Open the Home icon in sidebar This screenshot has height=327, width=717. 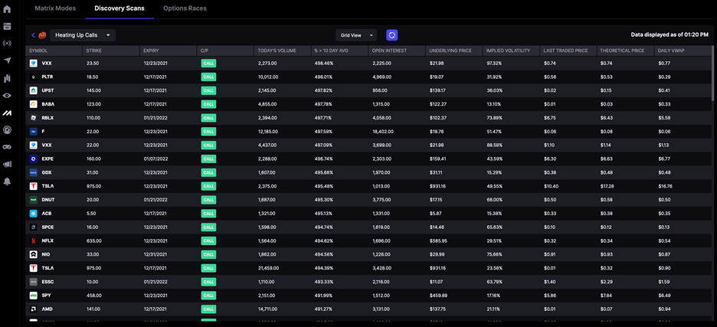(7, 9)
